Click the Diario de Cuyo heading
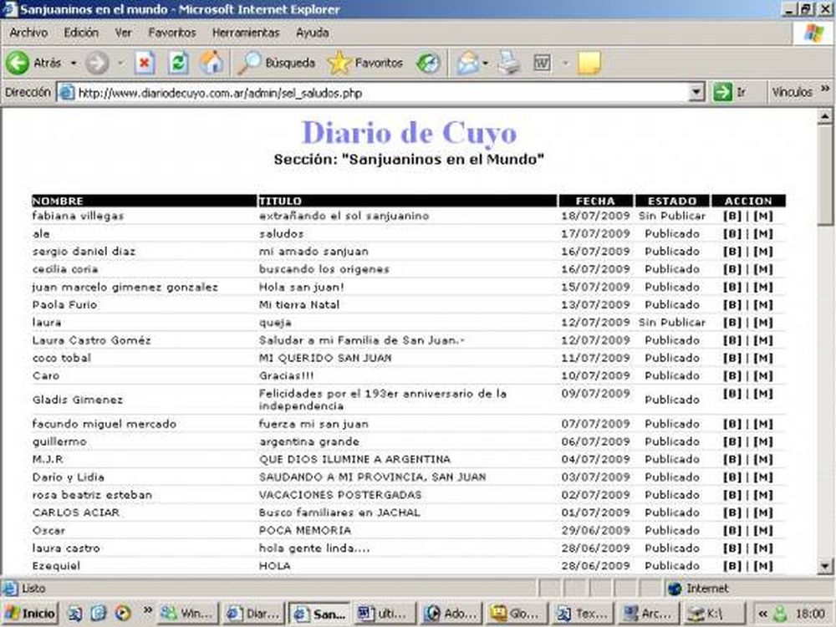The image size is (836, 627). [409, 133]
